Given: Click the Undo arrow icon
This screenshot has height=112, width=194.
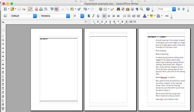Looking at the screenshot, I should pos(85,9).
